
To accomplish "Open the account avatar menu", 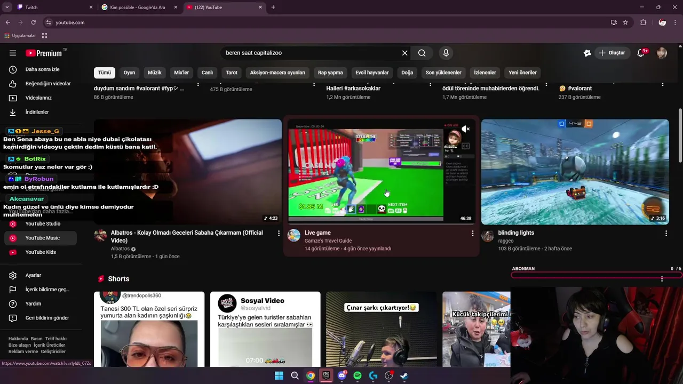I will point(662,53).
